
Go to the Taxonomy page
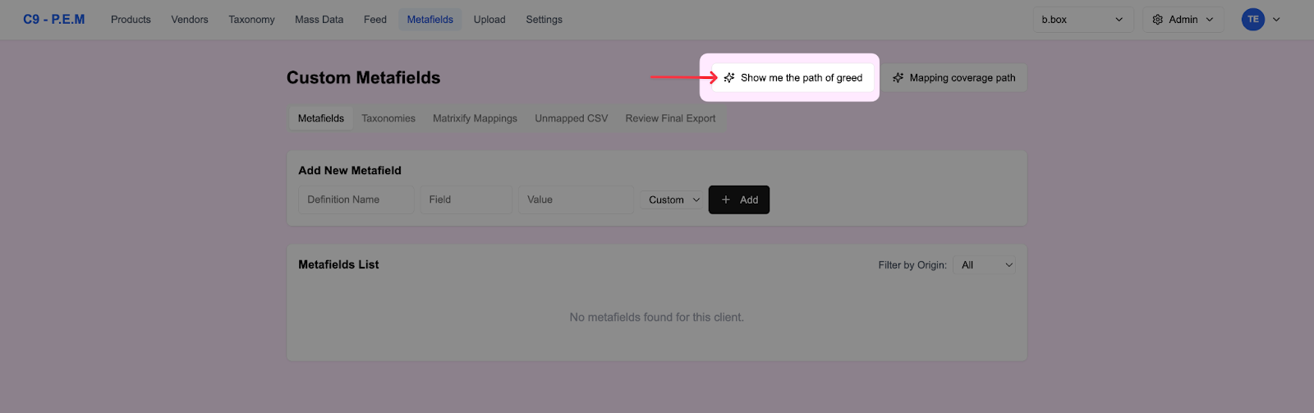point(251,20)
